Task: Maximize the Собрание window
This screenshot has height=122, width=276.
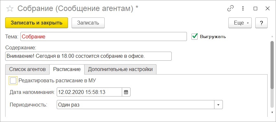Action: click(255, 9)
